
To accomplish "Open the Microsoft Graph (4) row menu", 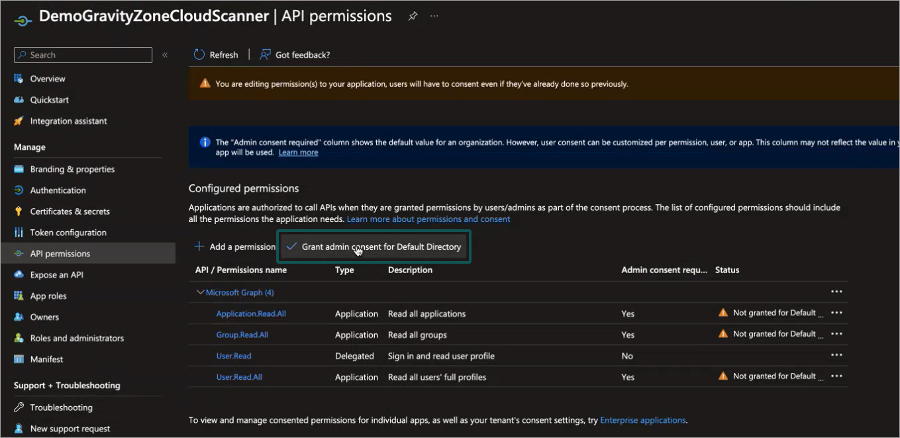I will point(836,291).
